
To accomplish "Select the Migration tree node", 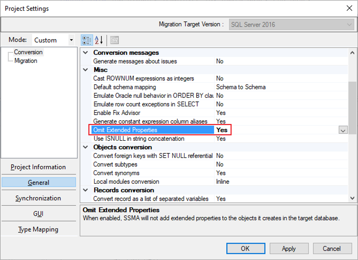I will (x=26, y=61).
